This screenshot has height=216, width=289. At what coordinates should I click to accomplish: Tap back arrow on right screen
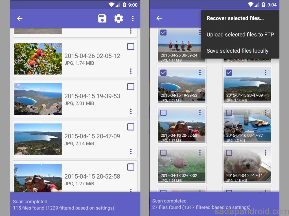[159, 18]
